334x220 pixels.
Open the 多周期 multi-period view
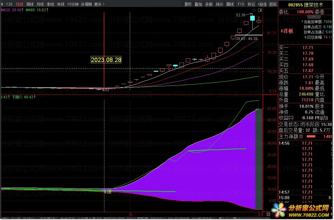coord(86,4)
